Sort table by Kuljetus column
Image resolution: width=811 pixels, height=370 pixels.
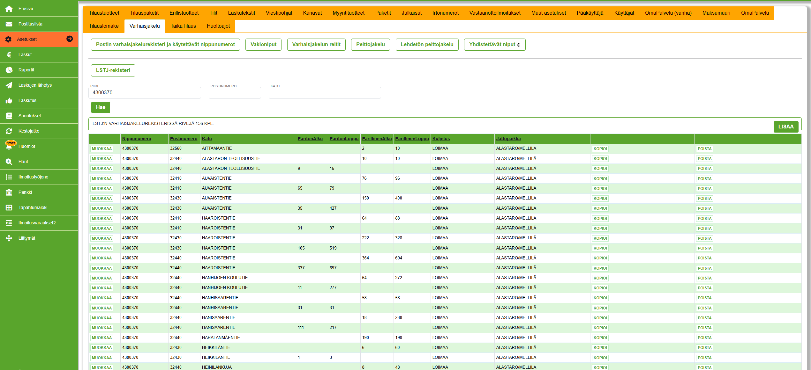coord(441,139)
